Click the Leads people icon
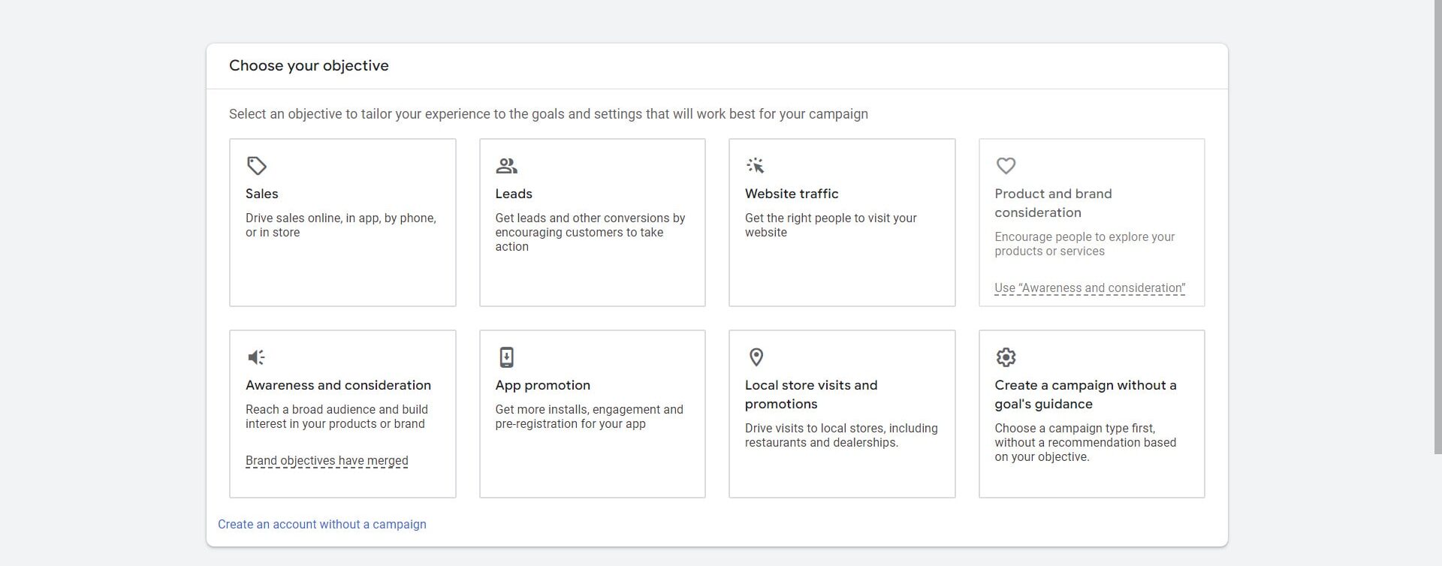 [507, 165]
